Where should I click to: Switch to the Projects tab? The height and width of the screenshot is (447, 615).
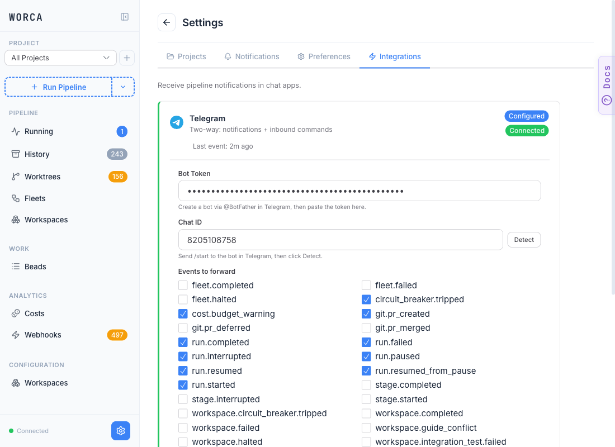186,56
